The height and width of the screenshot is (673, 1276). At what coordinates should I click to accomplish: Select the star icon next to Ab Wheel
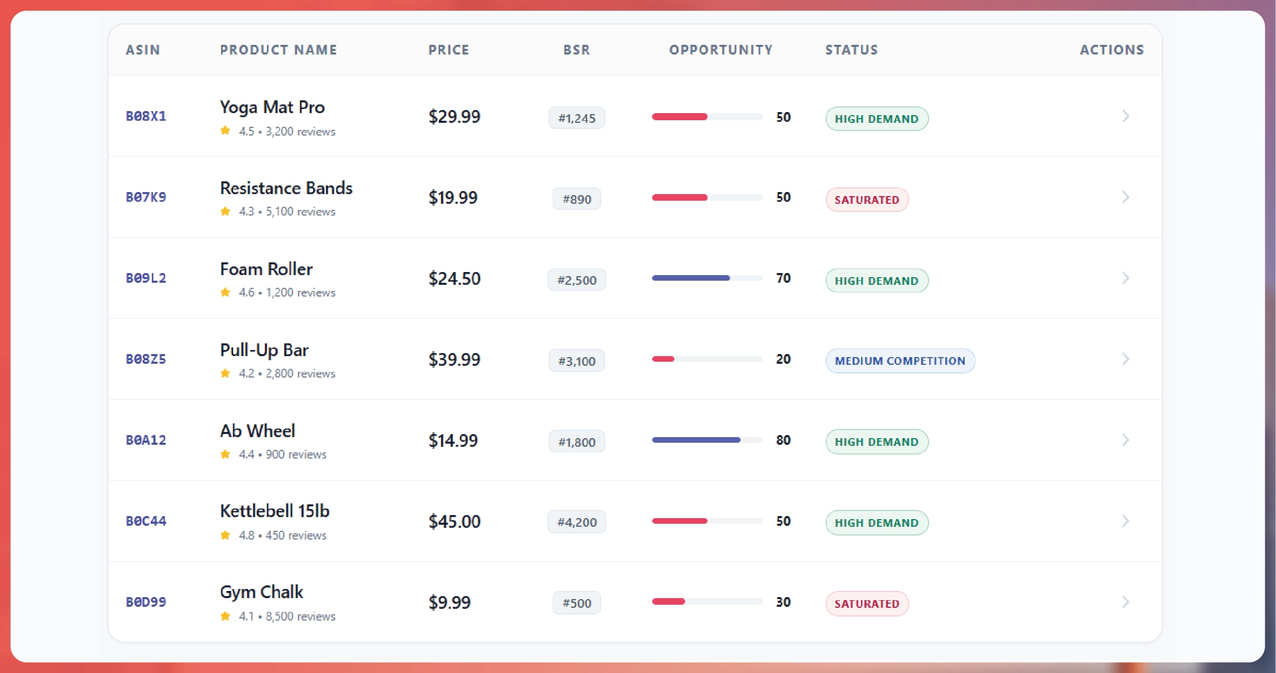point(226,454)
